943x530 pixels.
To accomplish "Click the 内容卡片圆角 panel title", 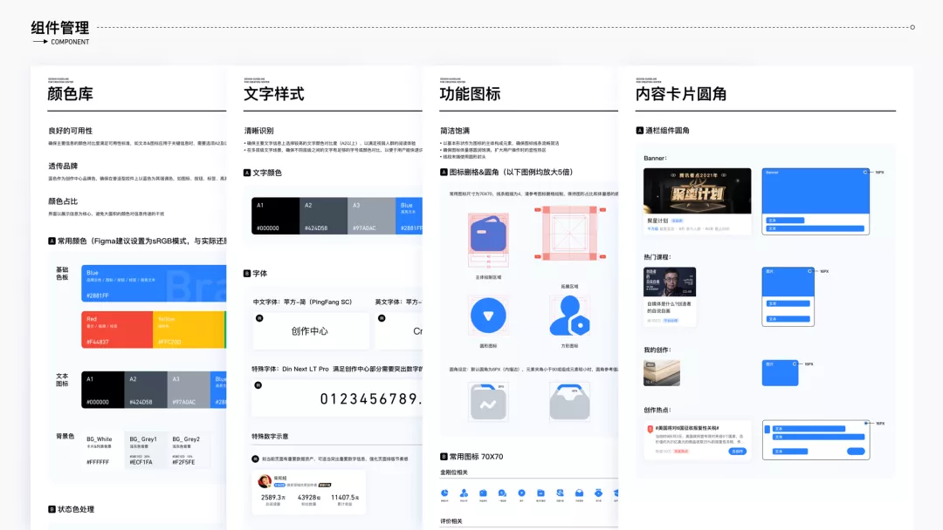I will [681, 93].
